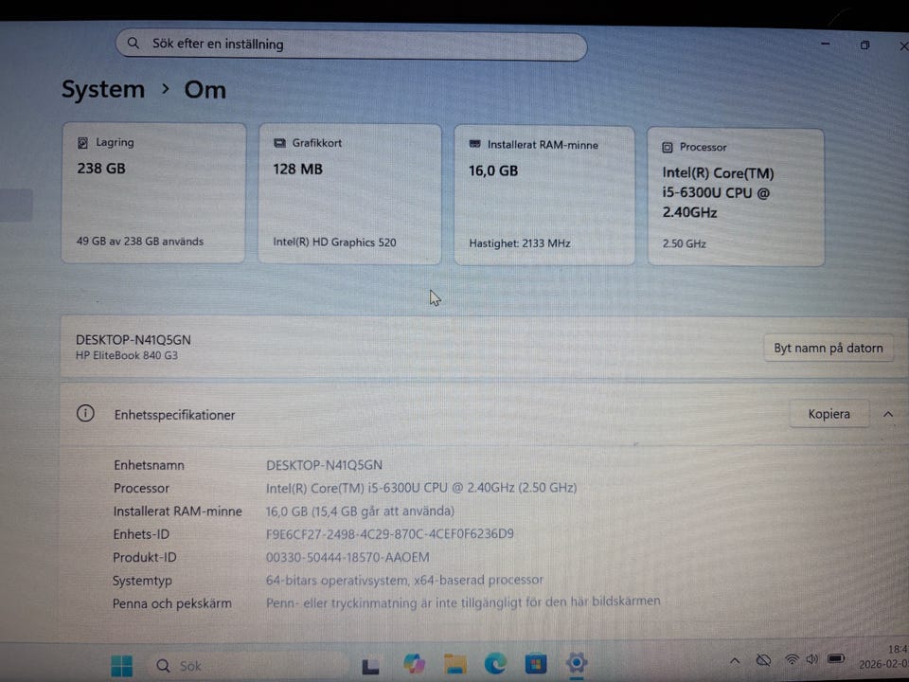909x682 pixels.
Task: Select the 'HP EliteBook 840 G3' model text
Action: pos(126,355)
